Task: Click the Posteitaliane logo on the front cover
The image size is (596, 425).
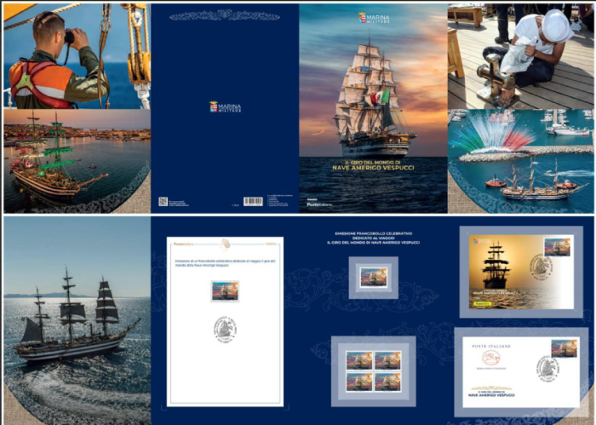Action: click(x=319, y=204)
